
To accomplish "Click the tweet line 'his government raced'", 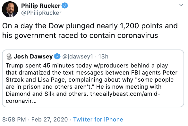I will click(80, 36).
